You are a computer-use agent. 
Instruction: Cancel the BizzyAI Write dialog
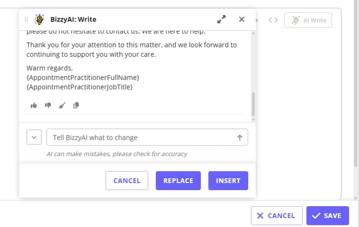click(x=127, y=181)
